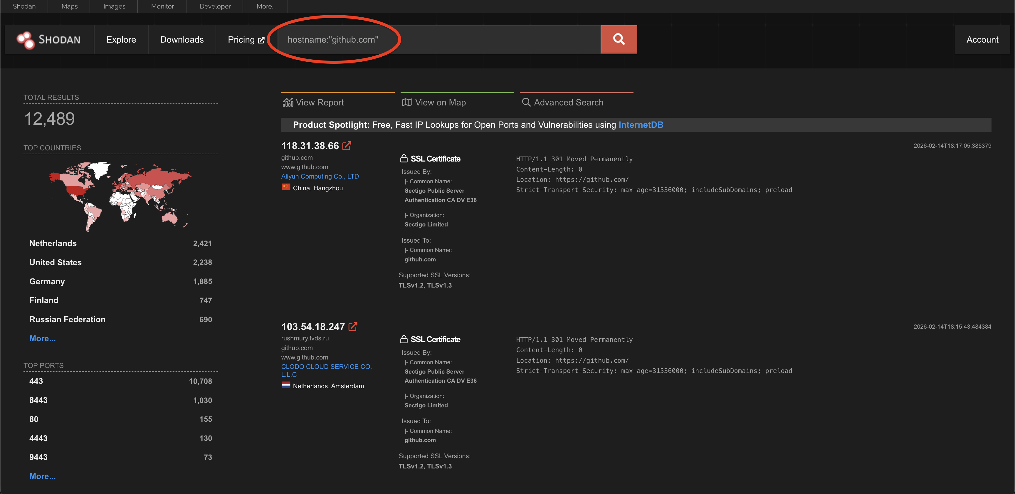Screen dimensions: 1015x494
Task: Expand More under Top Ports
Action: point(42,476)
